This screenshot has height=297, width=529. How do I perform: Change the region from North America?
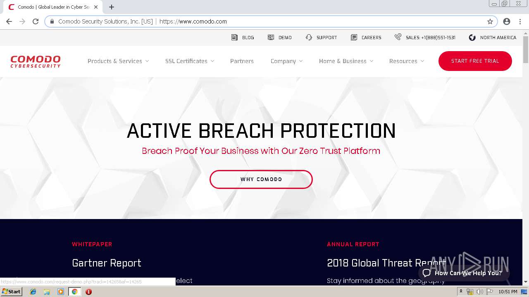point(498,38)
